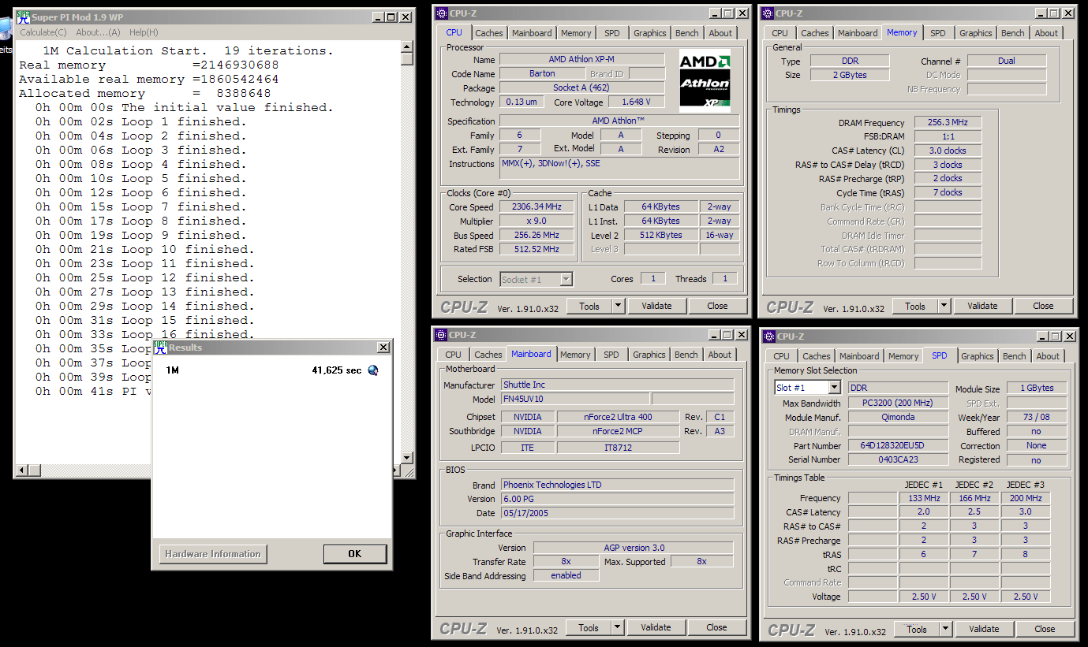Click the Max Bandwidth value PC3200 (200 MHz)
Image resolution: width=1088 pixels, height=647 pixels.
click(898, 403)
